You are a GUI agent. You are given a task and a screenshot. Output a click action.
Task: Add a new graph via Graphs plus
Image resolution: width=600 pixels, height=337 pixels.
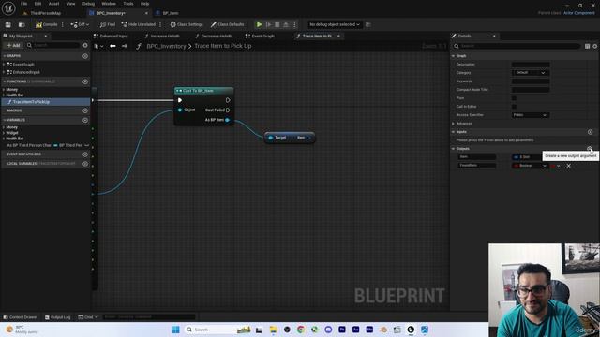coord(85,56)
